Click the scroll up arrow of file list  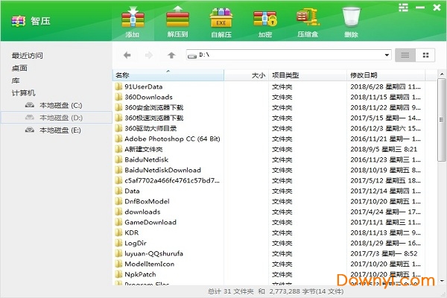coord(442,74)
